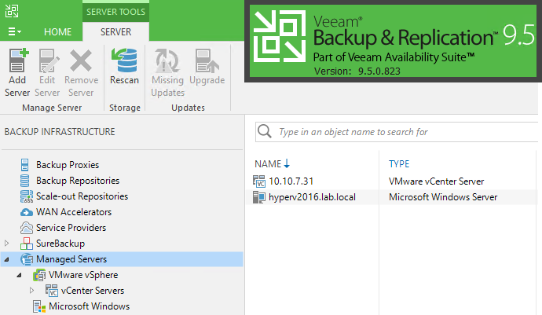The image size is (542, 315).
Task: Select Scale-out Repositories tree label
Action: point(82,196)
